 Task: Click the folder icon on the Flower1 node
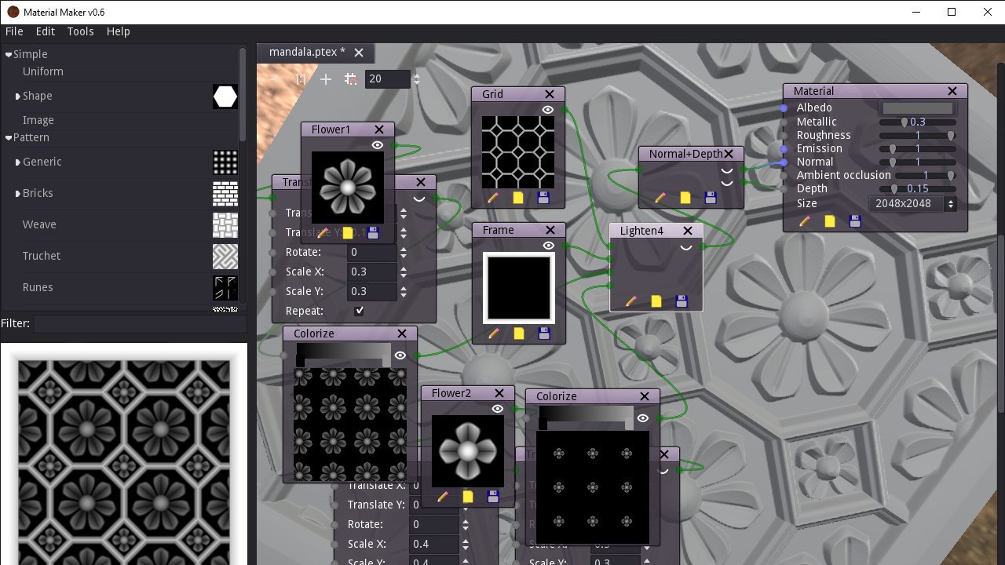click(348, 232)
